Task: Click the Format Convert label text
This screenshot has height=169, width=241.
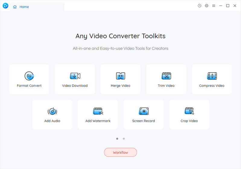Action: (29, 86)
